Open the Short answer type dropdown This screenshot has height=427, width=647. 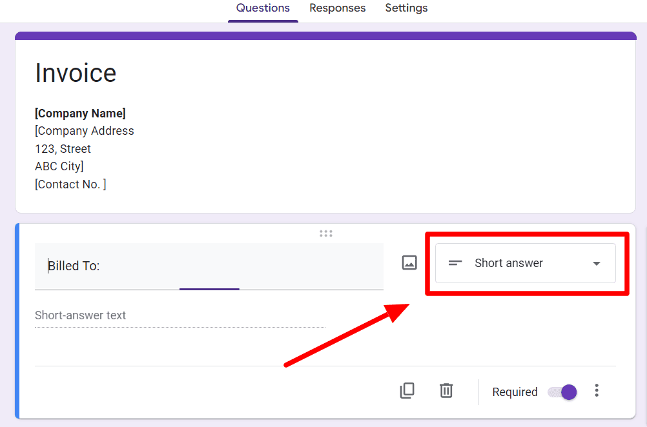point(525,263)
